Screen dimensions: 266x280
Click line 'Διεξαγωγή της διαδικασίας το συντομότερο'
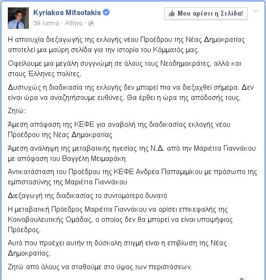[88, 196]
